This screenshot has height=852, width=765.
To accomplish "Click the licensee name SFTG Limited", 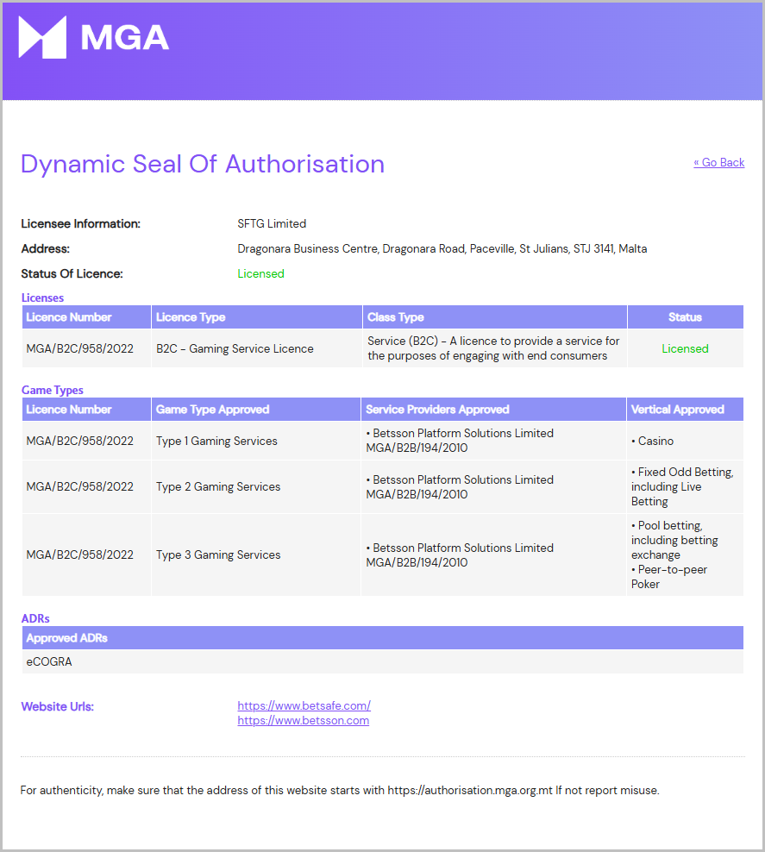I will pyautogui.click(x=272, y=224).
